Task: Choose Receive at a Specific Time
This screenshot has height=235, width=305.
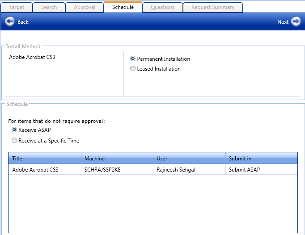Action: 14,140
